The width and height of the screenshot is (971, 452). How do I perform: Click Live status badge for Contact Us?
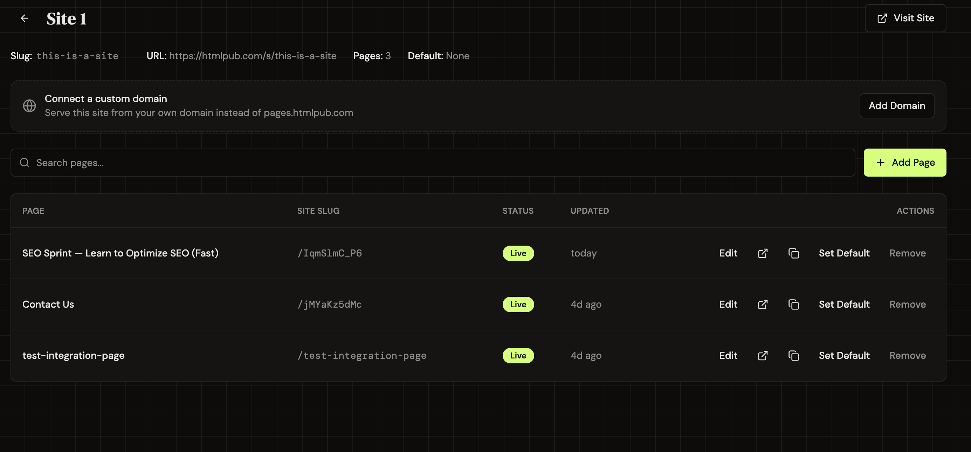point(518,304)
